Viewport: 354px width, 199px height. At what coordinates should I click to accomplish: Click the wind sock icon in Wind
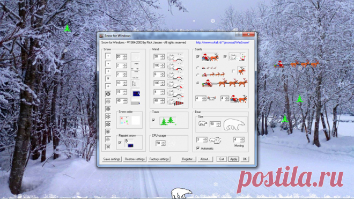178,103
